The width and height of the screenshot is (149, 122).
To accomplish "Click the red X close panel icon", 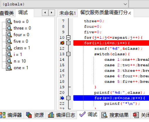I will tap(136, 115).
